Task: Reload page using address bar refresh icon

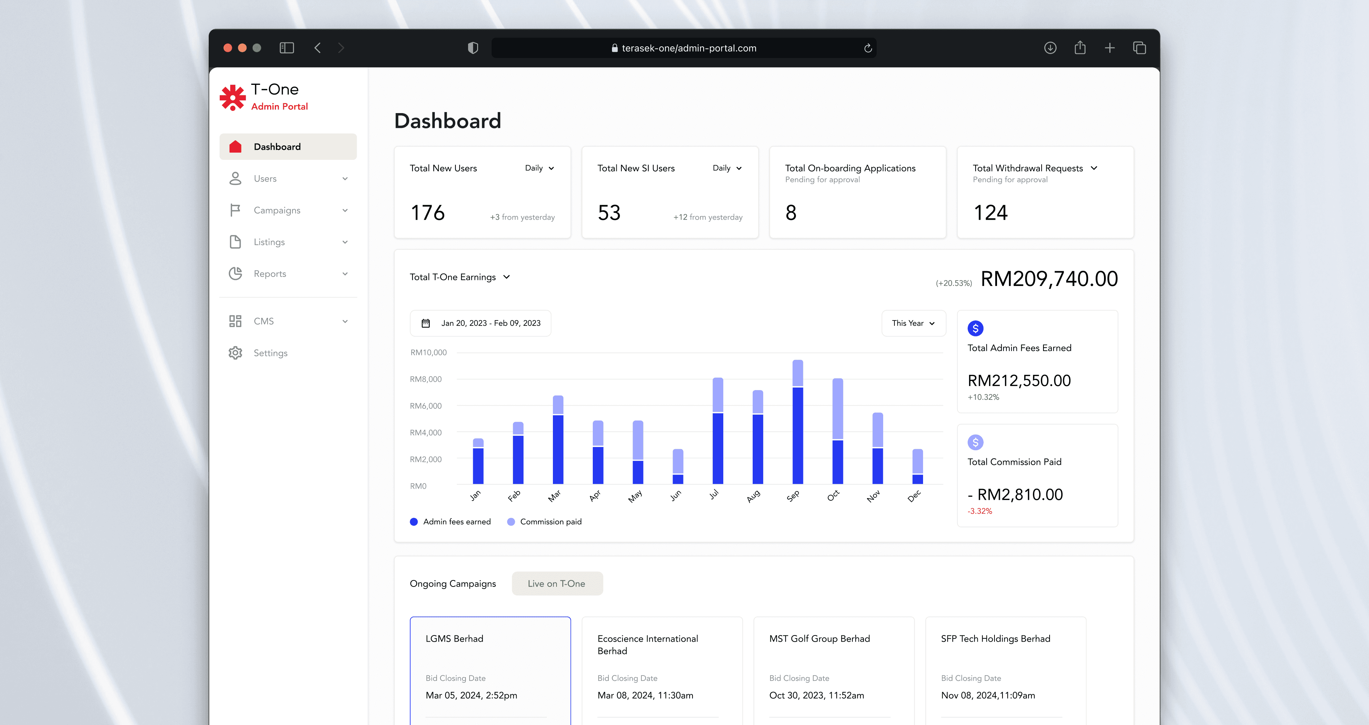Action: pyautogui.click(x=868, y=48)
